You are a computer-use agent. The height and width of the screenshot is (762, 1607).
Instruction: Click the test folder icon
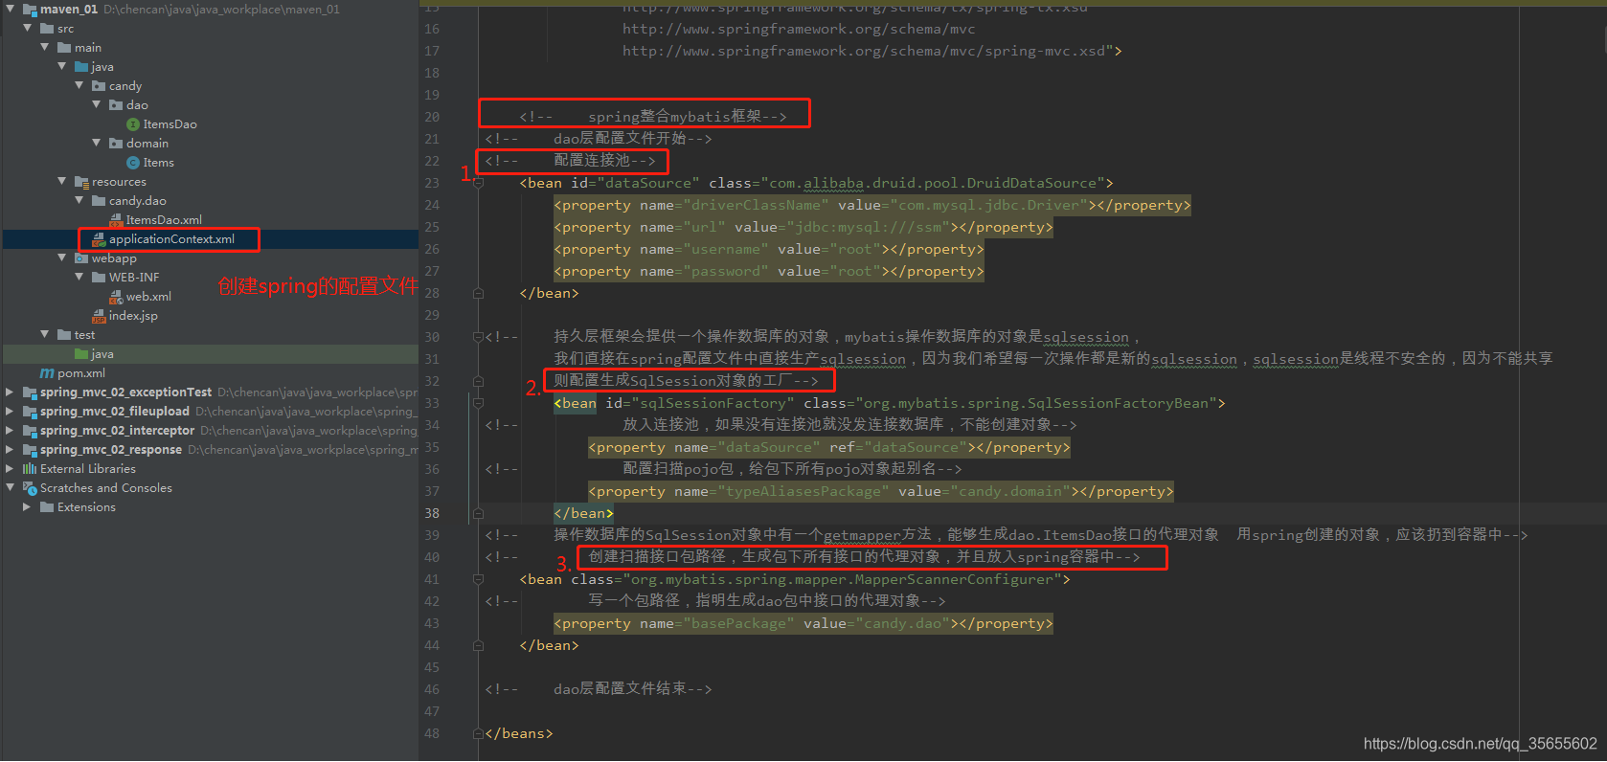[x=64, y=335]
